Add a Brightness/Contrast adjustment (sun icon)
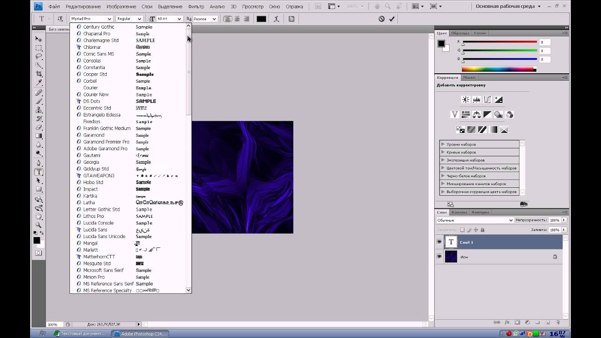The width and height of the screenshot is (601, 338). coord(465,100)
